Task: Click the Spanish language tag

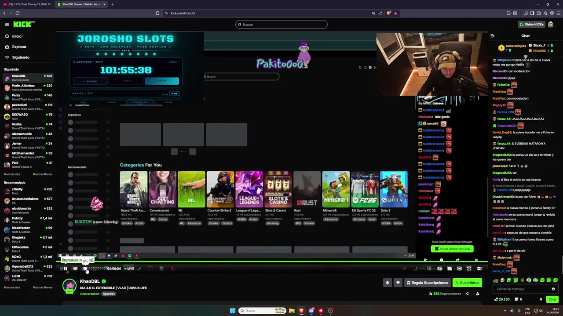Action: [x=109, y=294]
